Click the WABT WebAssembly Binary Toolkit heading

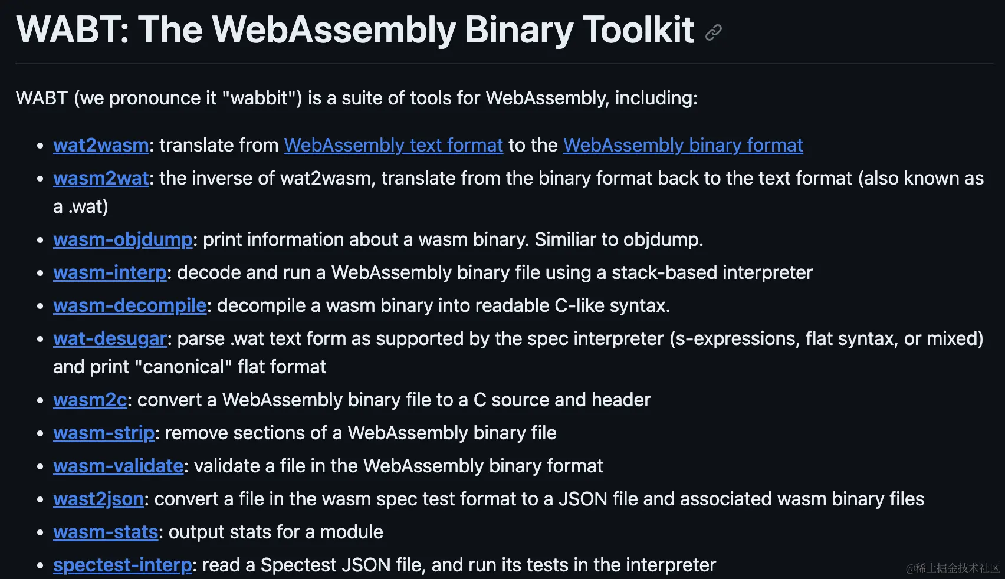pyautogui.click(x=355, y=29)
